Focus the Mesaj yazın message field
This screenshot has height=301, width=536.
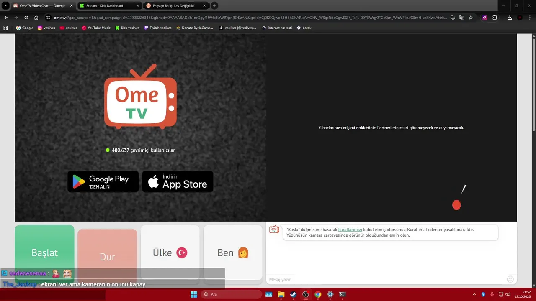[x=385, y=279]
